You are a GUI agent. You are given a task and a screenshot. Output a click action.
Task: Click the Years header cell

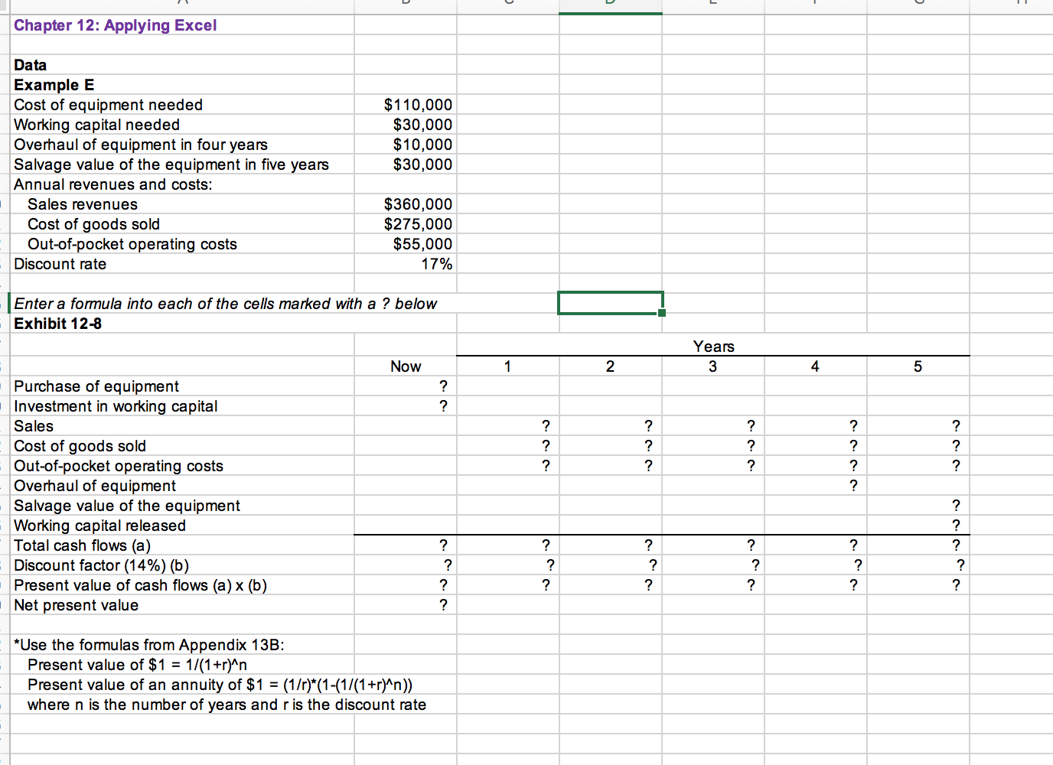click(x=712, y=346)
